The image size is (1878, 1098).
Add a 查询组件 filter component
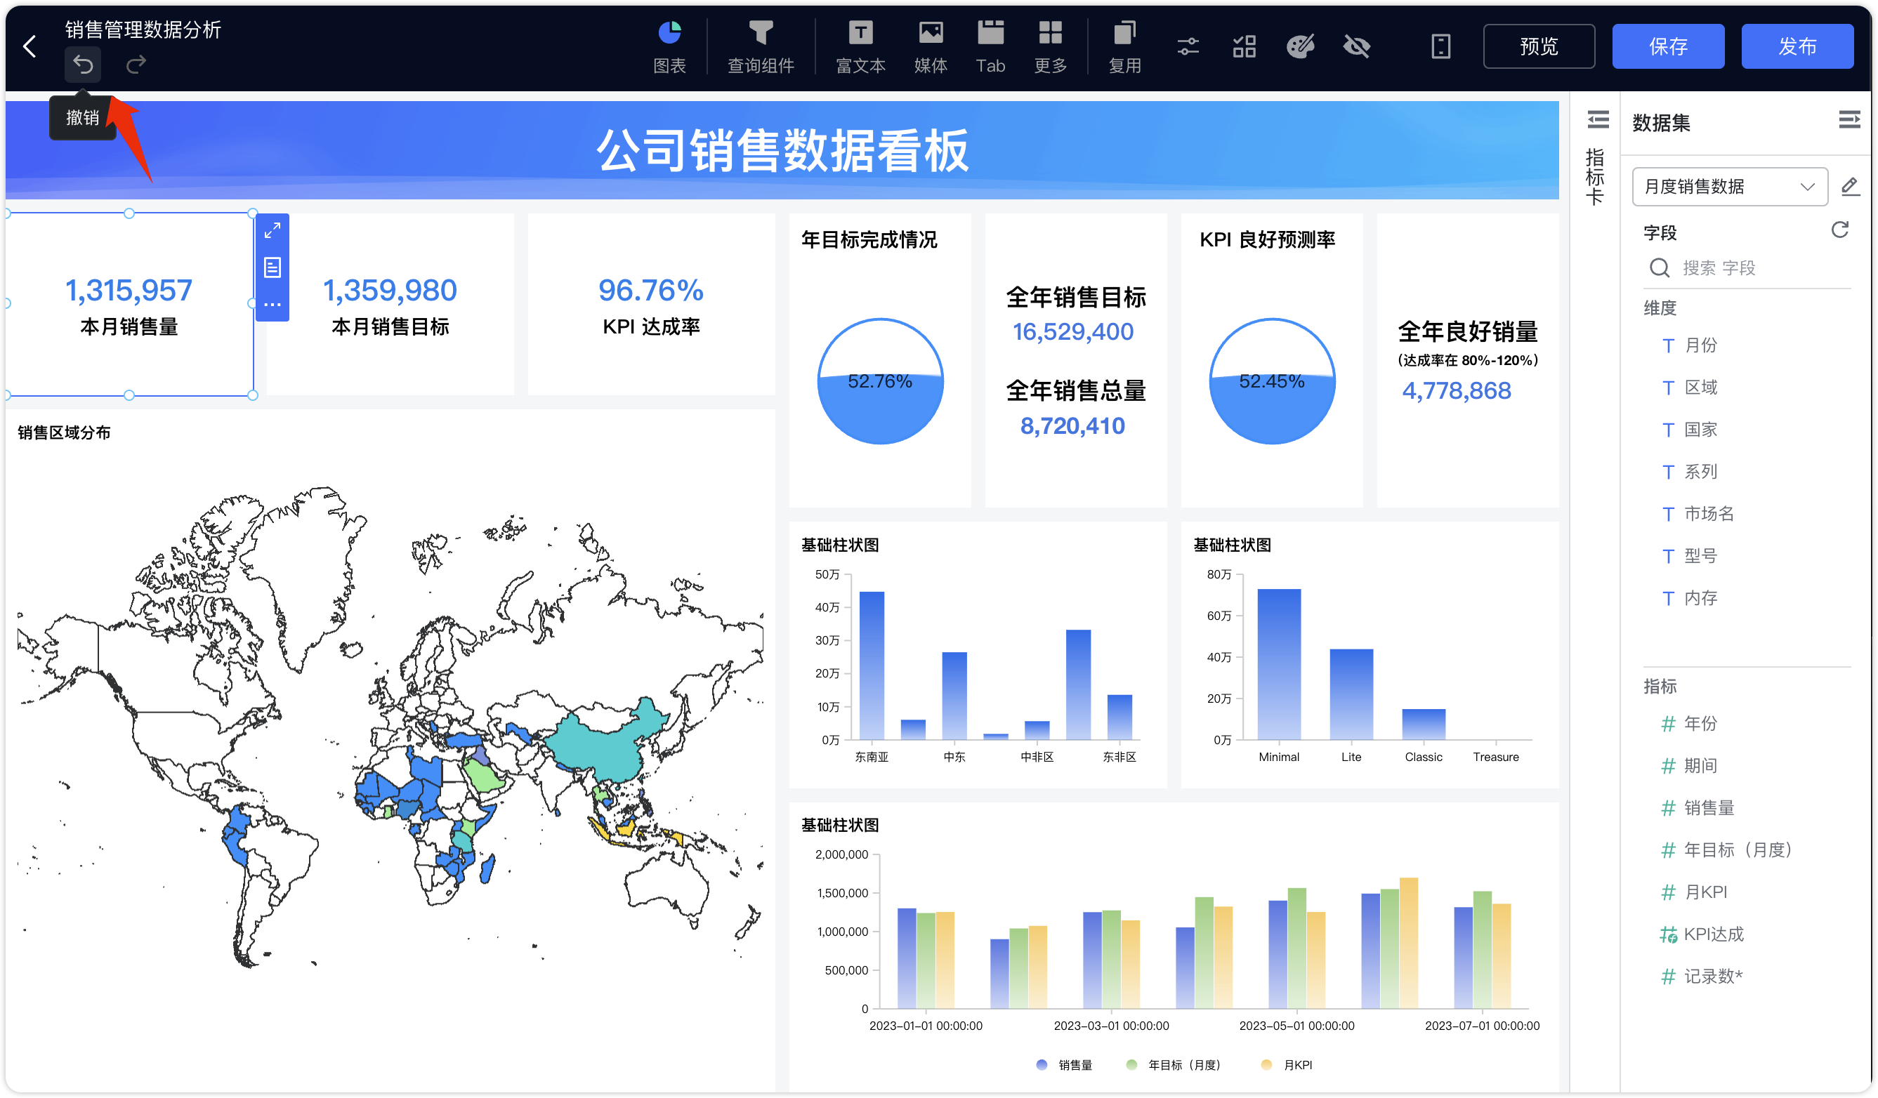click(761, 47)
